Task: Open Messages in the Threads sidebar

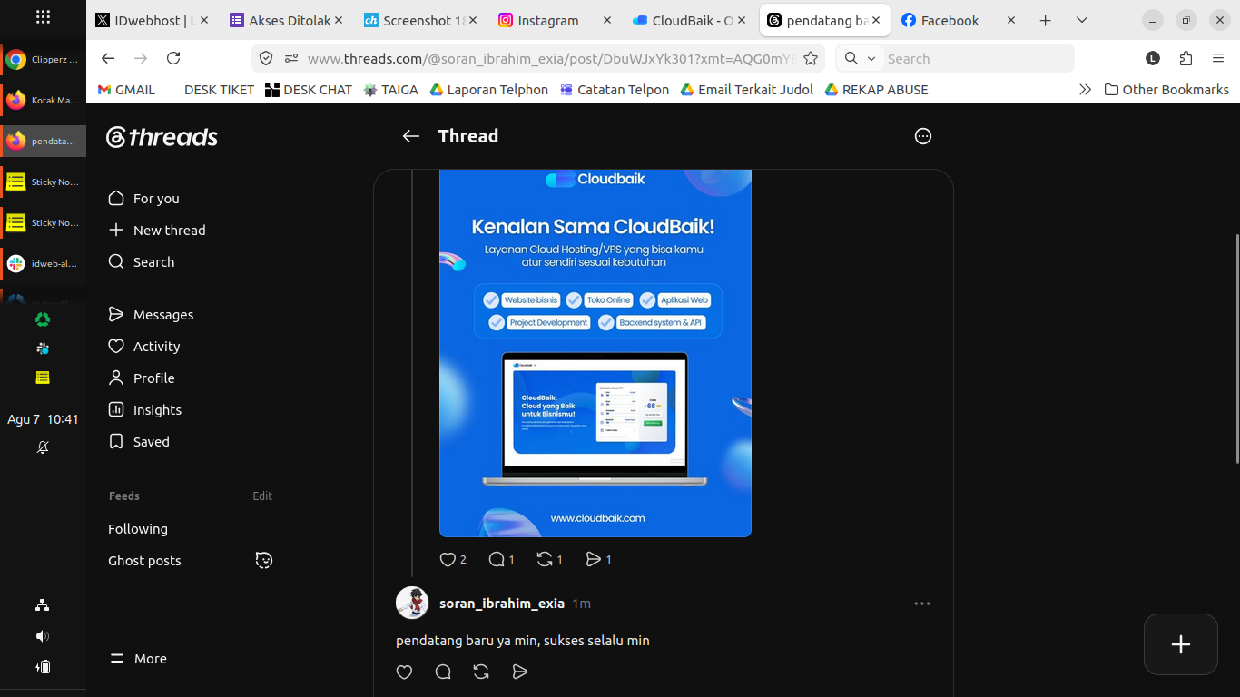Action: click(x=151, y=315)
